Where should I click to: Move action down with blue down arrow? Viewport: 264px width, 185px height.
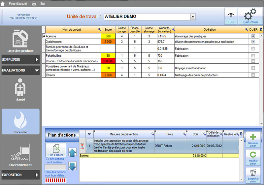click(73, 166)
